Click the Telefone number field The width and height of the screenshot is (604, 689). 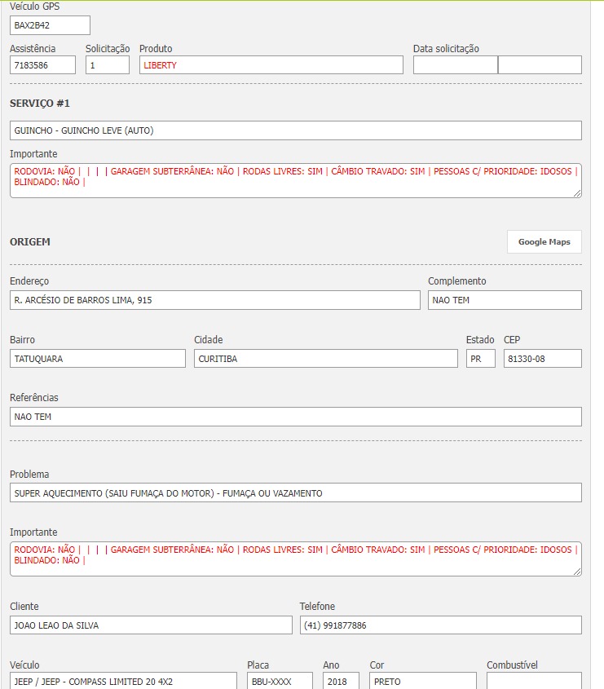pyautogui.click(x=440, y=625)
